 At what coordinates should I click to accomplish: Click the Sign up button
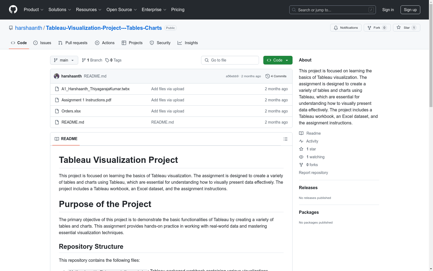[x=410, y=10]
